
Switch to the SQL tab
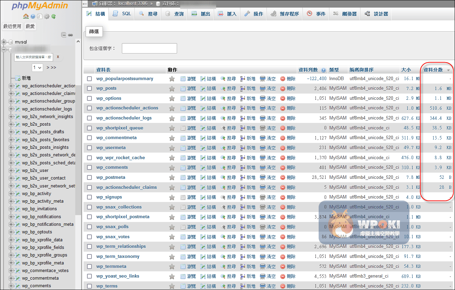click(x=122, y=14)
